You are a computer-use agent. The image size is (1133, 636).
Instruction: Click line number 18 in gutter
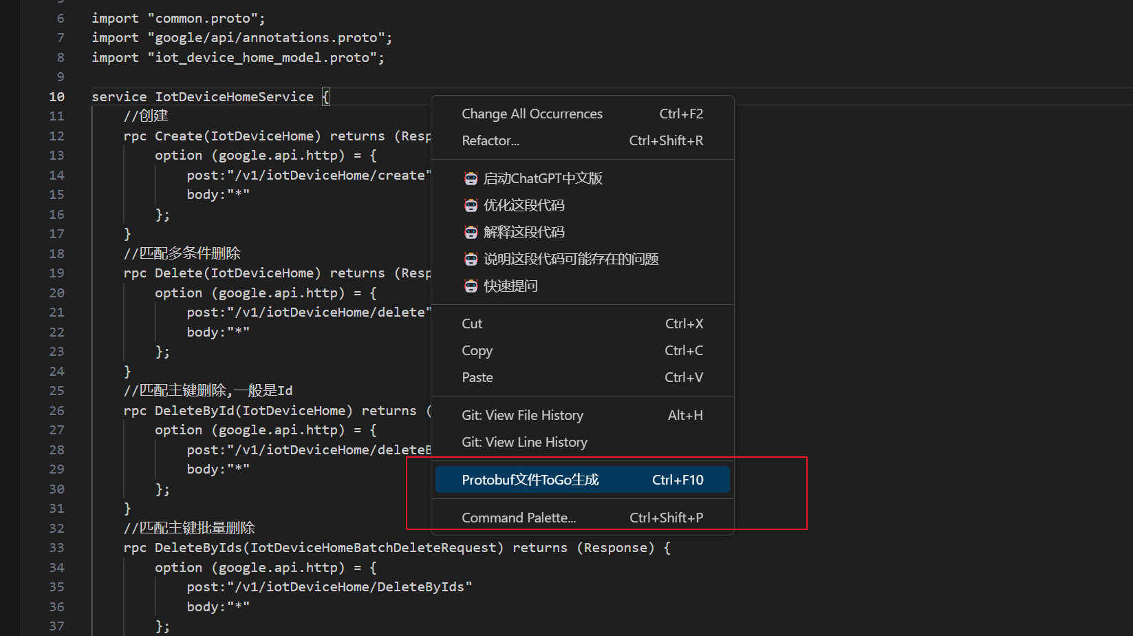click(56, 254)
